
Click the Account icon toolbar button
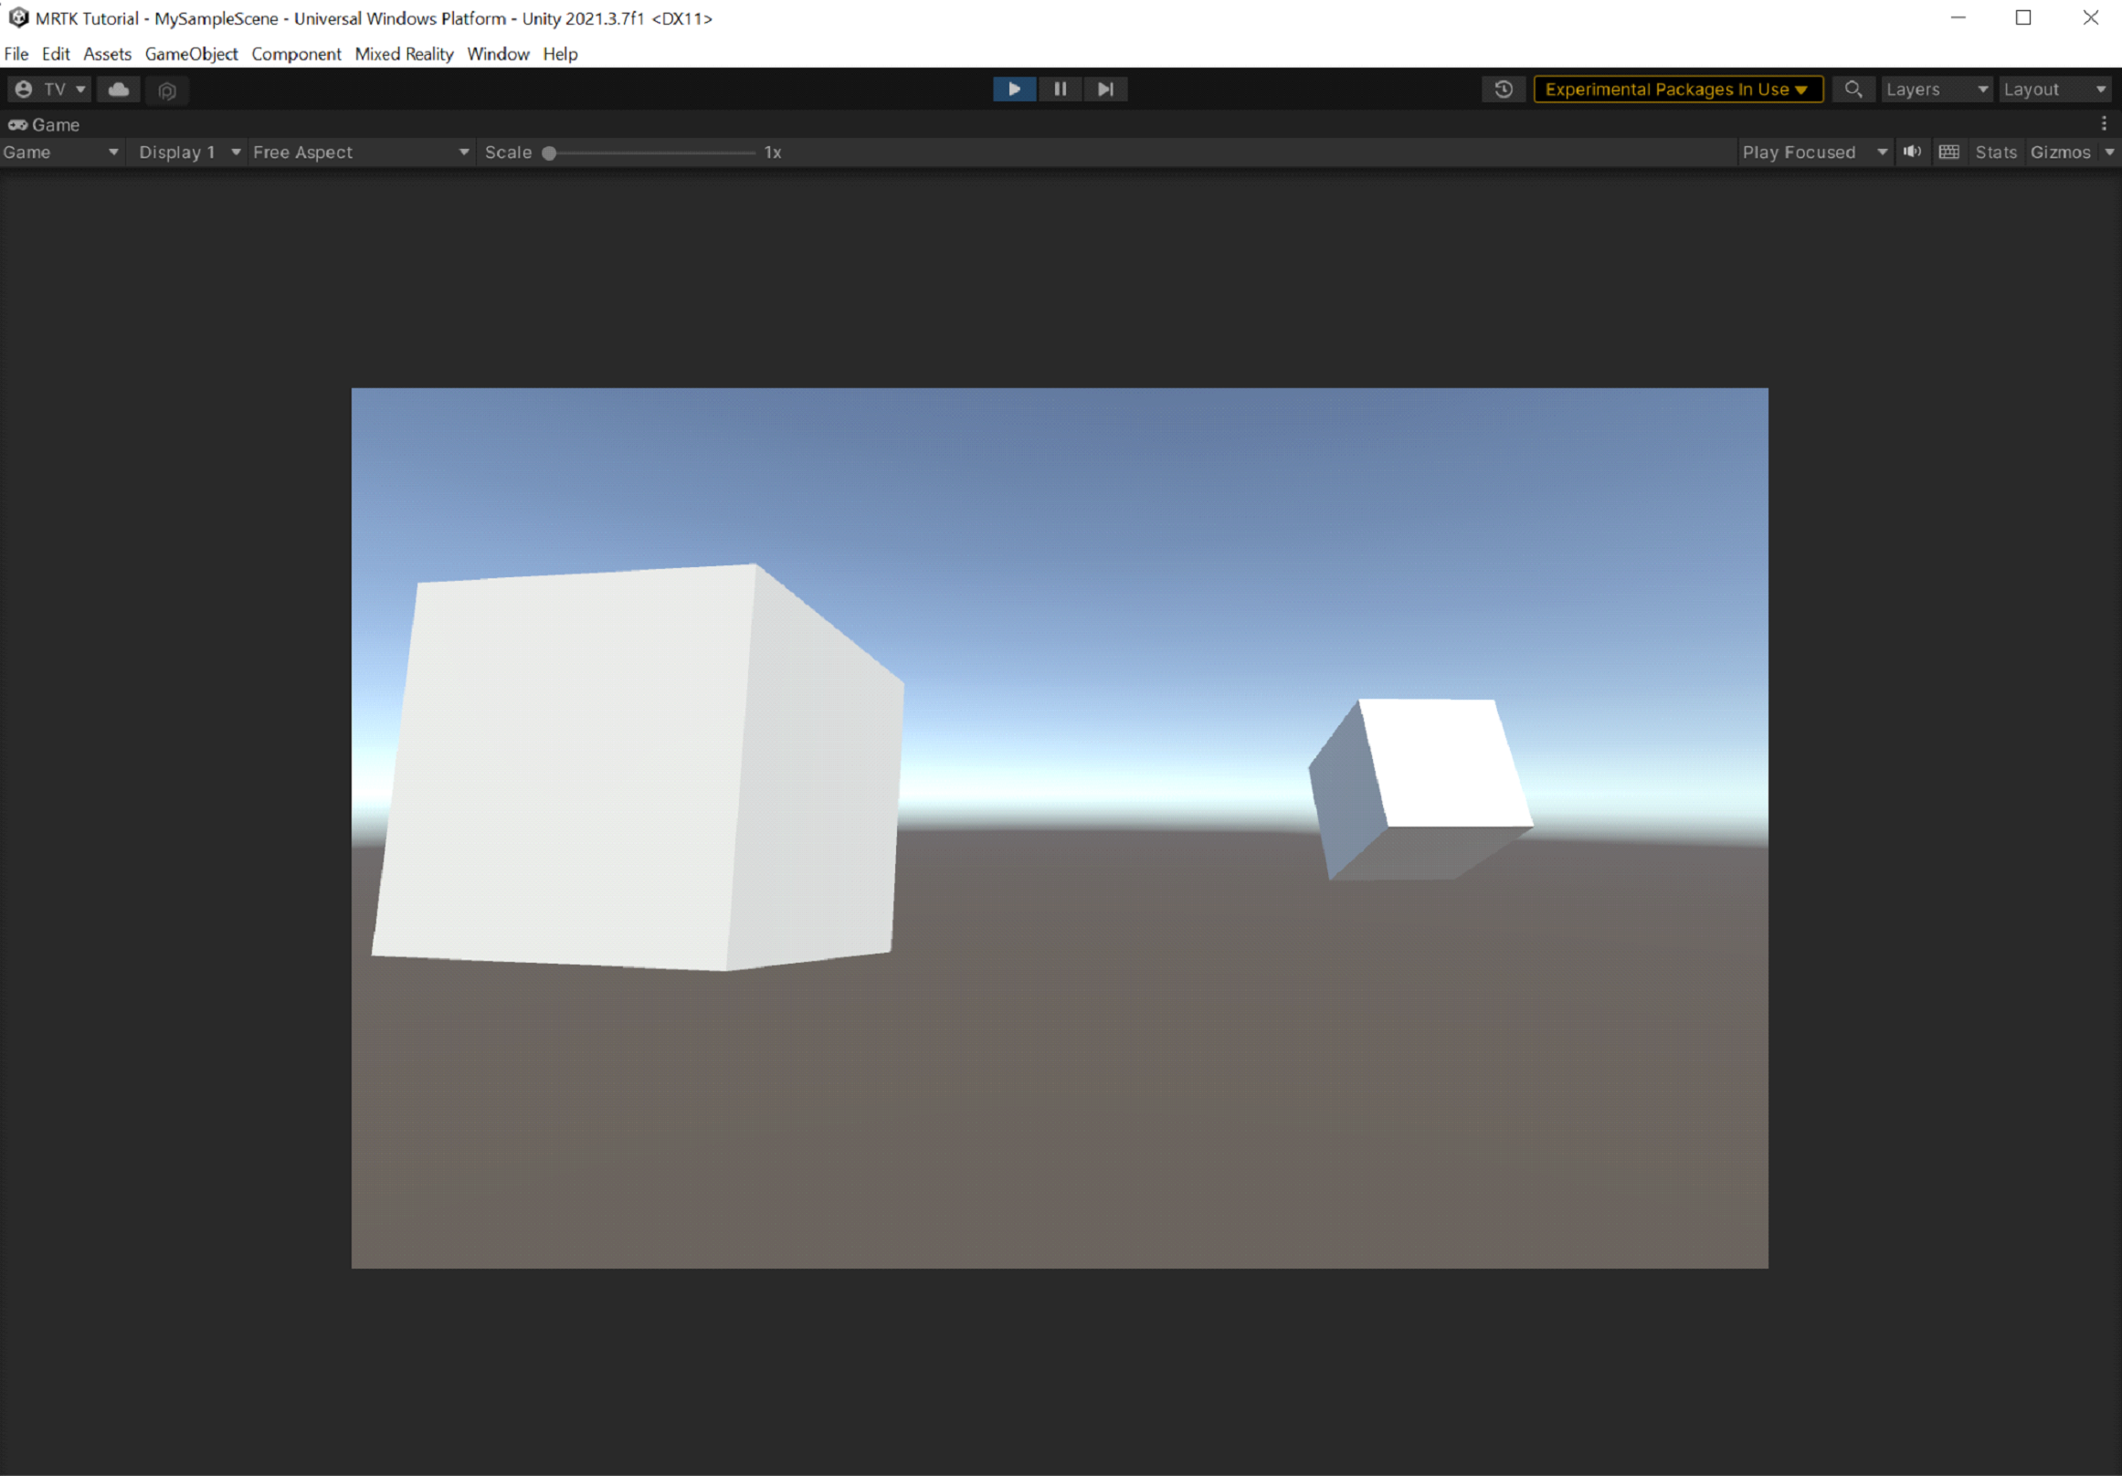pyautogui.click(x=24, y=89)
